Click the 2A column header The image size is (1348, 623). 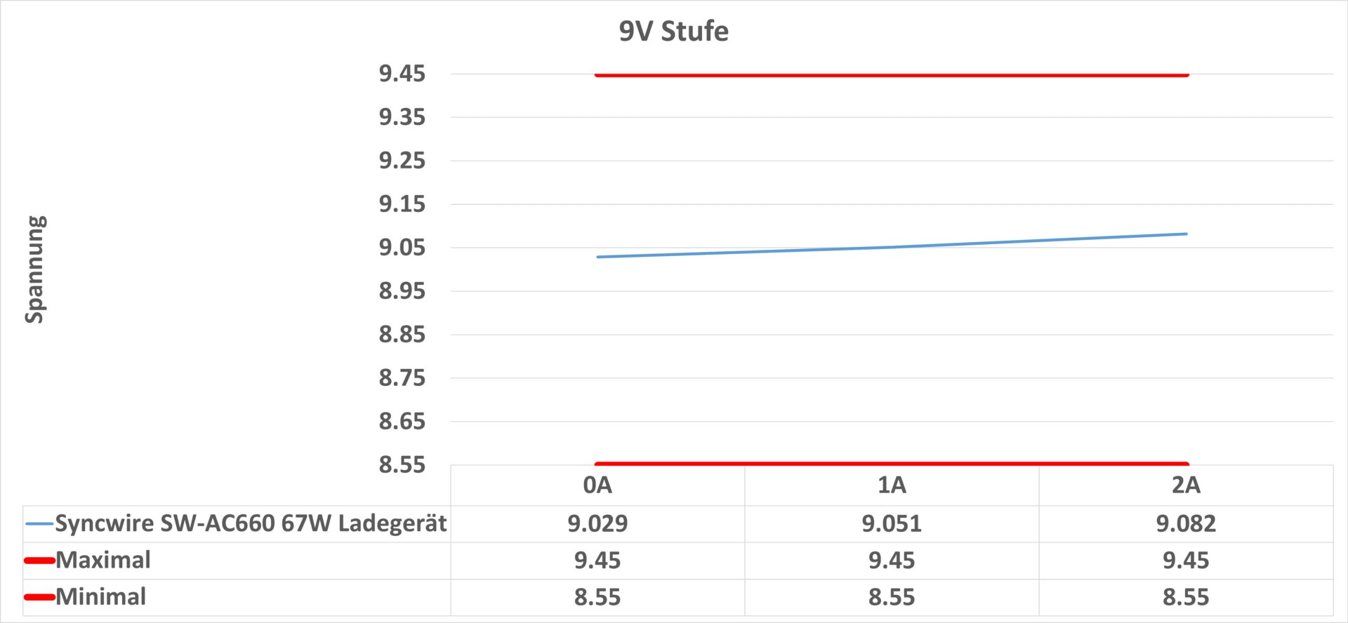(x=1186, y=485)
